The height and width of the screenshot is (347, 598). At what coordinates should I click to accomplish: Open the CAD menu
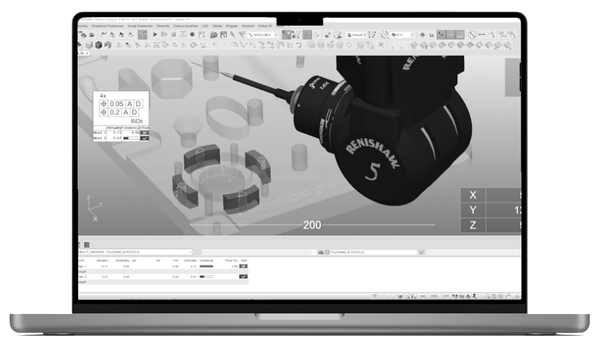pyautogui.click(x=206, y=25)
